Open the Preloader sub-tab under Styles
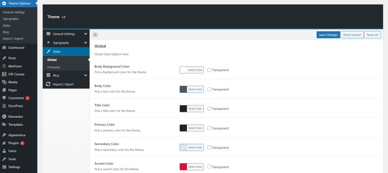This screenshot has width=388, height=173. (x=54, y=67)
